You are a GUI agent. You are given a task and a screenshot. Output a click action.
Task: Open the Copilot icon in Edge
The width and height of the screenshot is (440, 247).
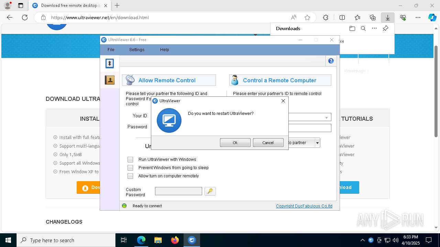point(432,17)
